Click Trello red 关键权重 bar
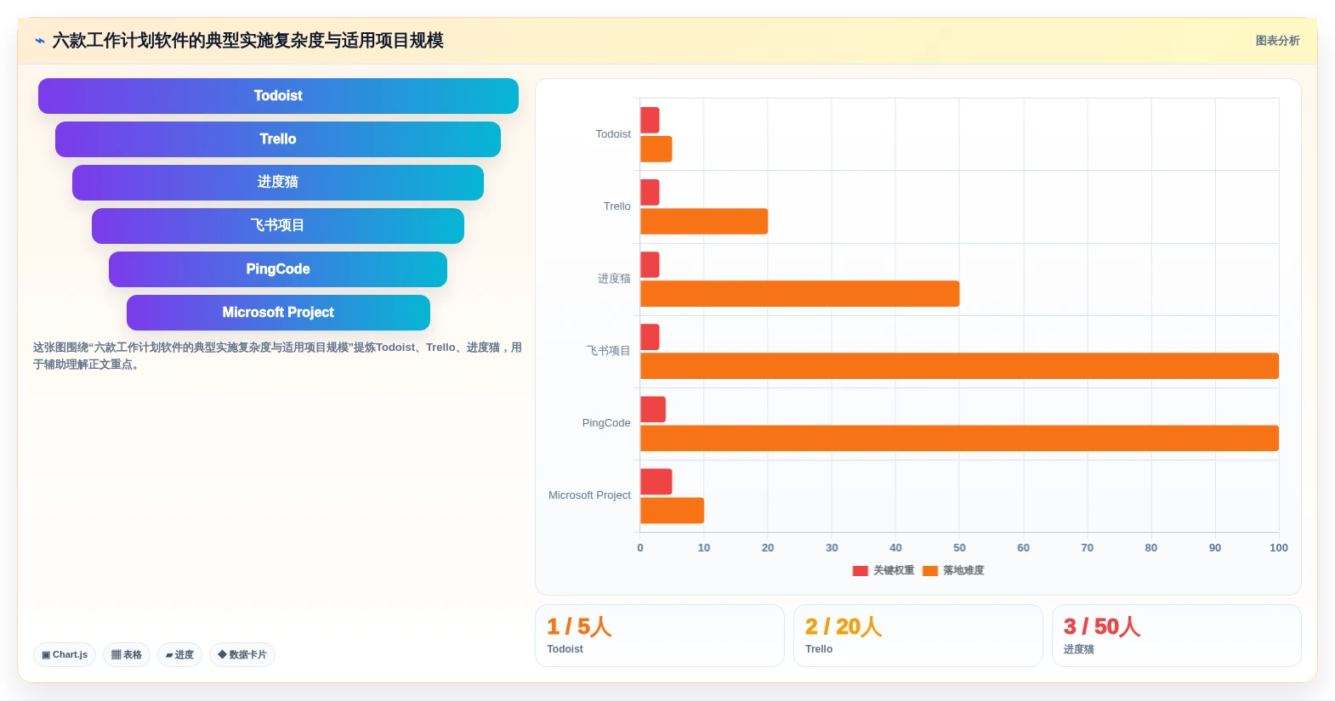Viewport: 1335px width, 701px height. coord(650,192)
